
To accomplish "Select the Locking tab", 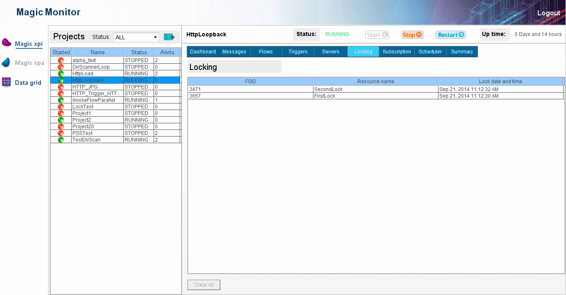I will [363, 52].
